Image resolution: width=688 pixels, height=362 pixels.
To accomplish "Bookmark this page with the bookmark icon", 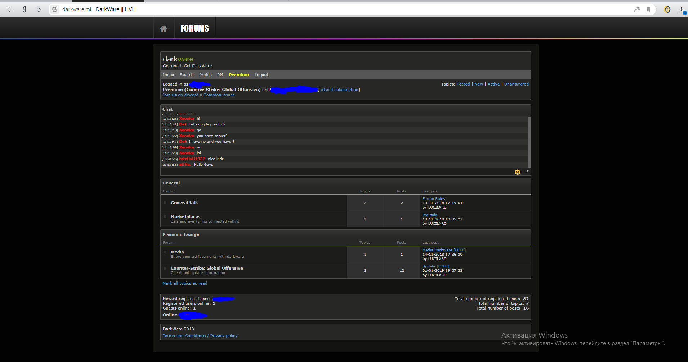I will click(648, 9).
